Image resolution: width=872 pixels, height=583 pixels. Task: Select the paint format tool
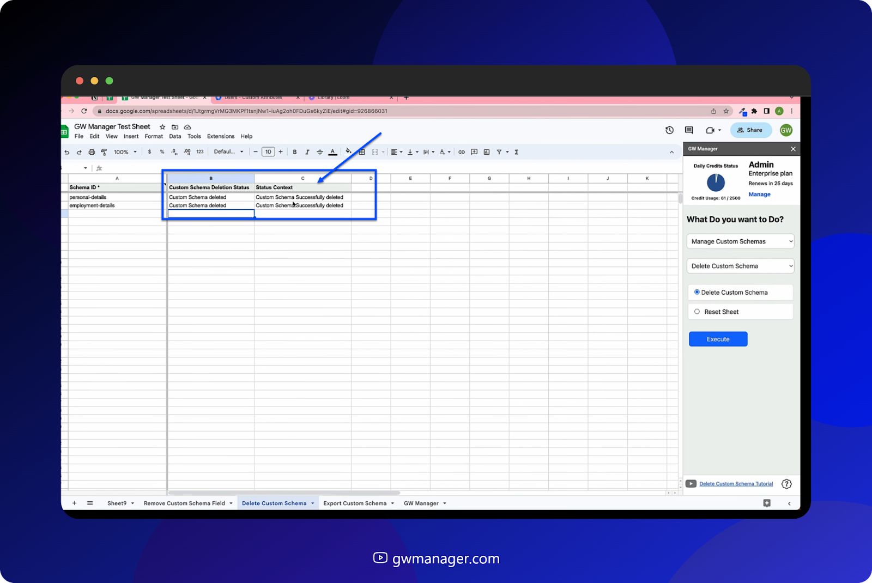point(104,153)
